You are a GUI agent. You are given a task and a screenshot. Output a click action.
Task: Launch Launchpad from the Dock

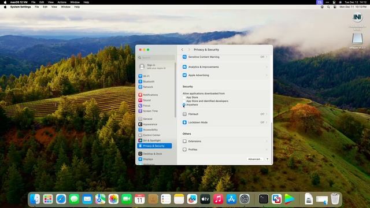point(48,199)
